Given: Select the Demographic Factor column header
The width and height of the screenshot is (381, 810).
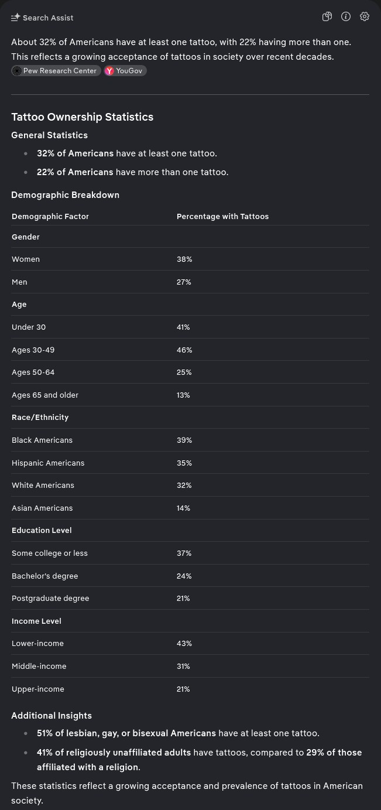Looking at the screenshot, I should [50, 216].
